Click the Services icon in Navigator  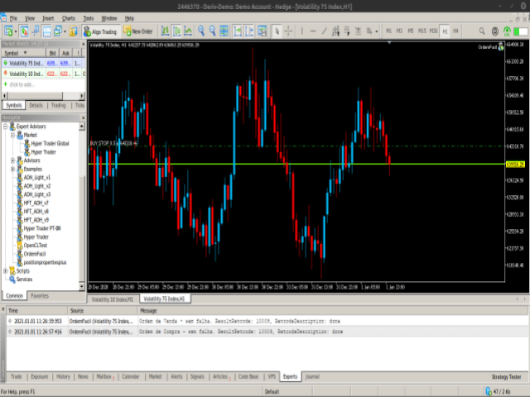point(12,279)
